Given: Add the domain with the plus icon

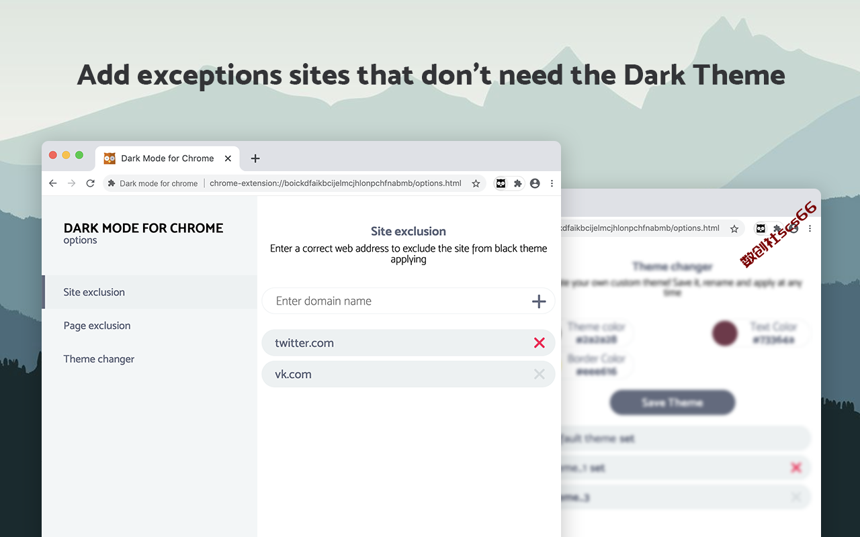Looking at the screenshot, I should 539,301.
